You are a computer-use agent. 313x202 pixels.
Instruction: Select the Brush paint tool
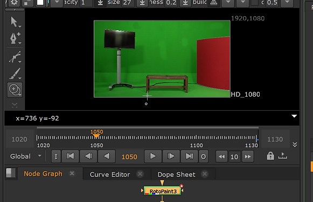coord(15,73)
